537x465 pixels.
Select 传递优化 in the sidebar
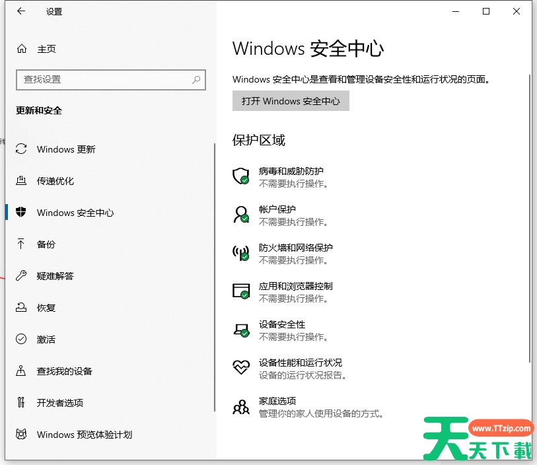click(x=55, y=181)
